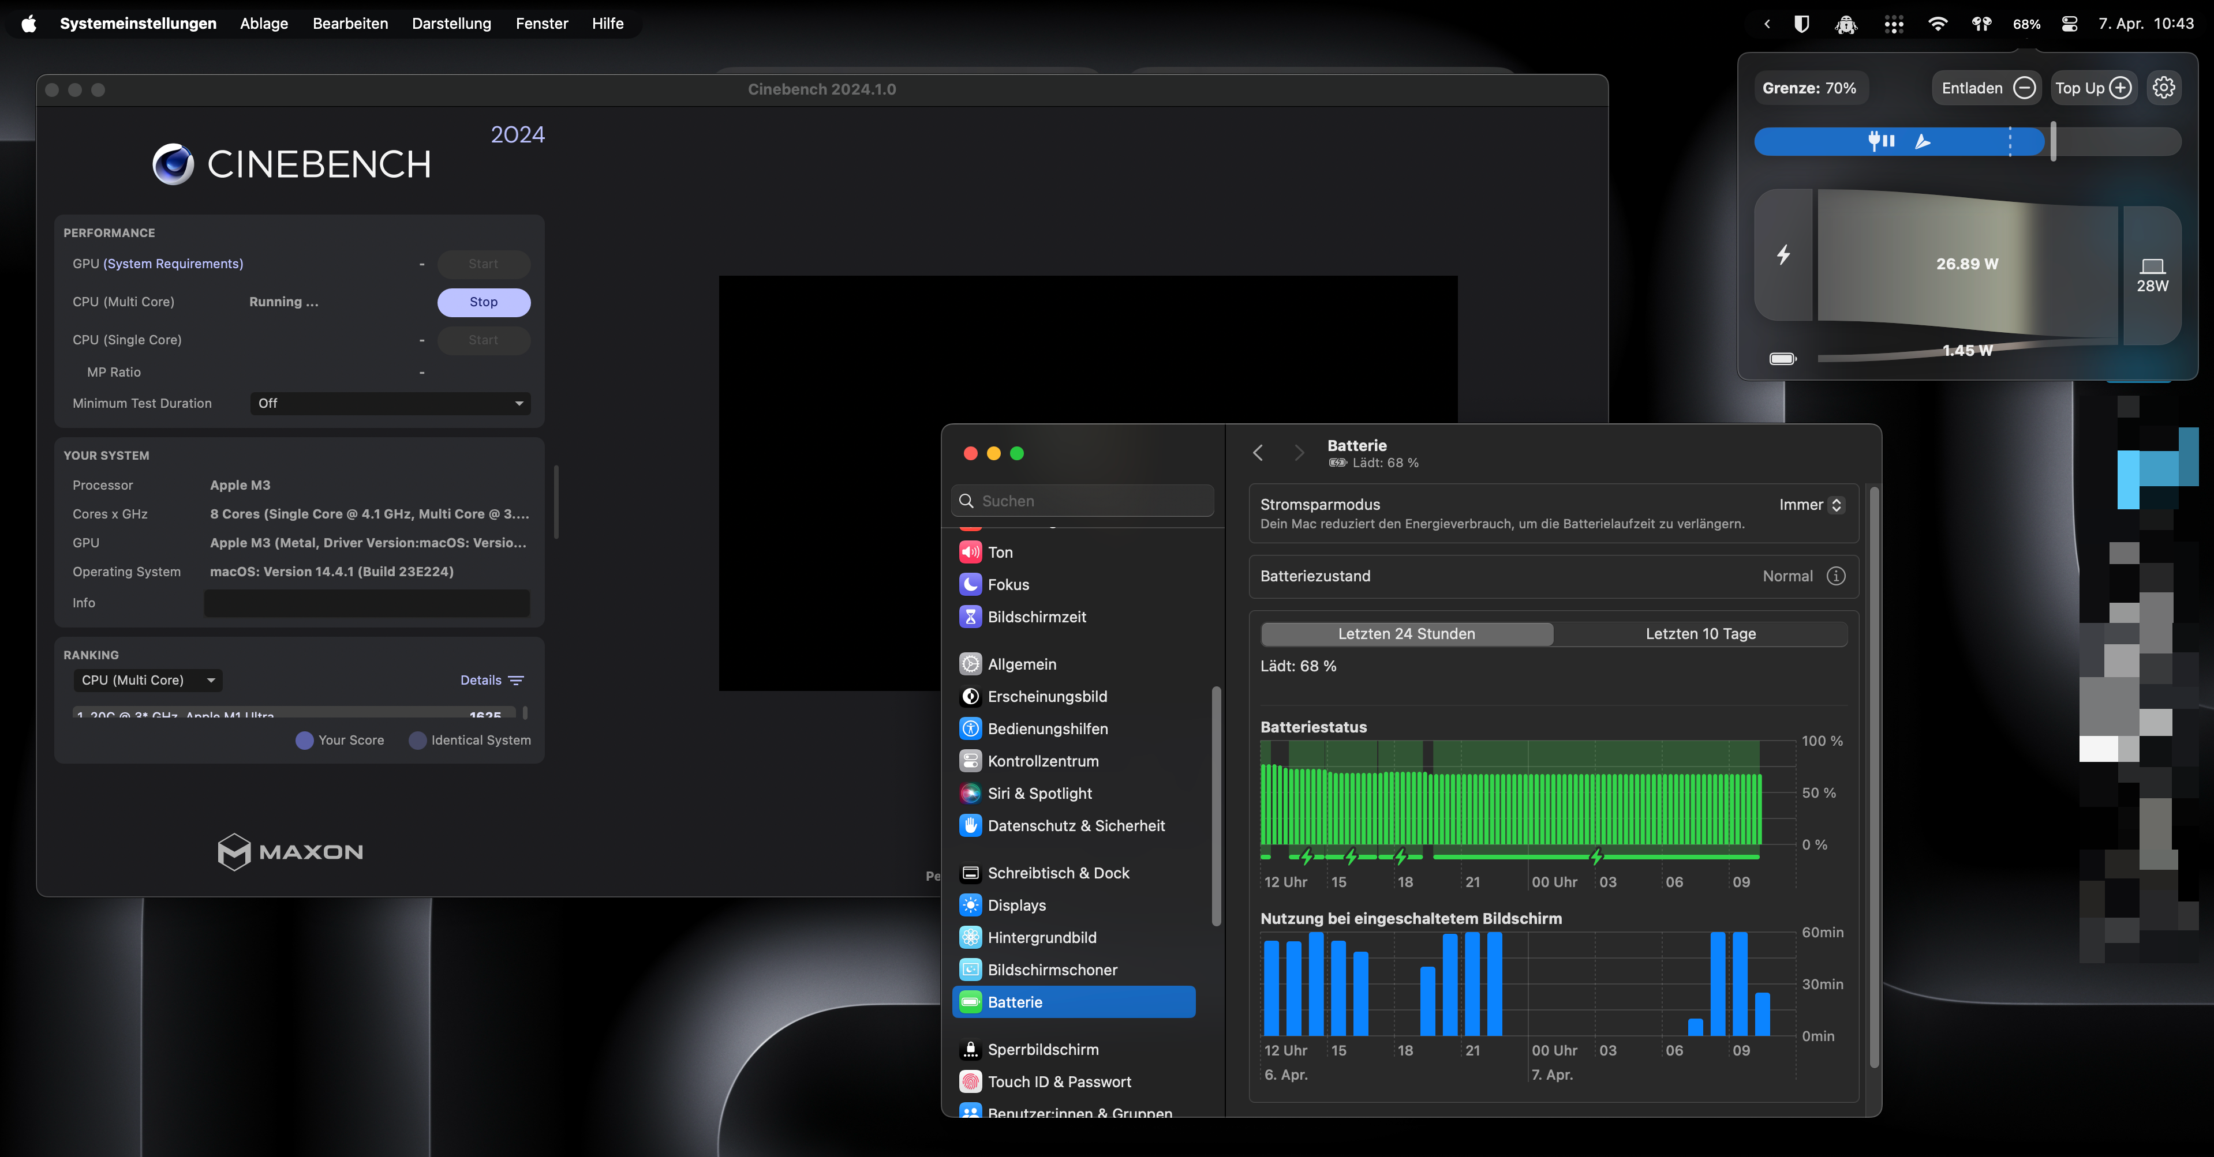2214x1157 pixels.
Task: Switch to Letzten 10 Tage view
Action: (1700, 634)
